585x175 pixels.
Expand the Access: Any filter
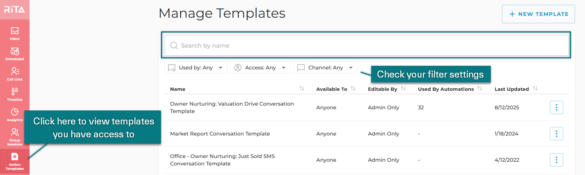click(x=260, y=68)
